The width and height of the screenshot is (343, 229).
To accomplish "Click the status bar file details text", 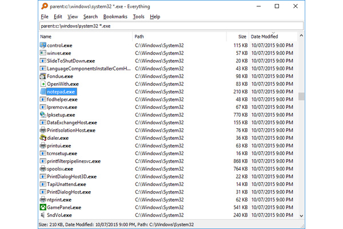I will [x=116, y=224].
